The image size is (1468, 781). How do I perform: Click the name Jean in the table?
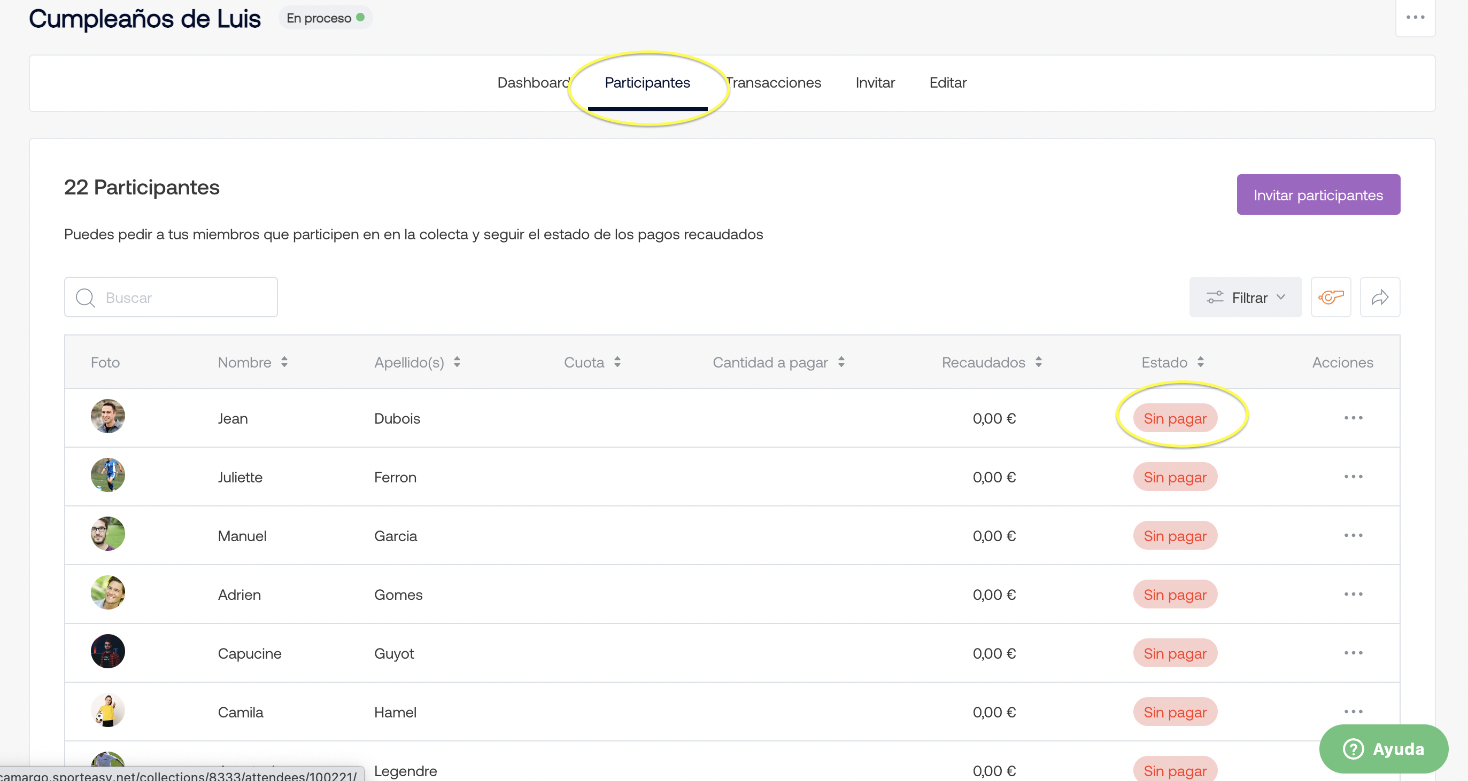pyautogui.click(x=233, y=418)
